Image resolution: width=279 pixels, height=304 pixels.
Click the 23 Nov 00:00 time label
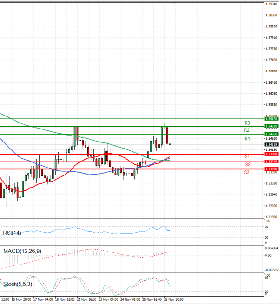click(108, 299)
